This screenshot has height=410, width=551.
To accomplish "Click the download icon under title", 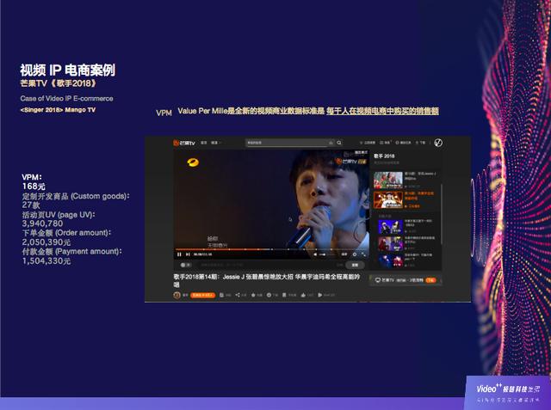I will [x=269, y=295].
